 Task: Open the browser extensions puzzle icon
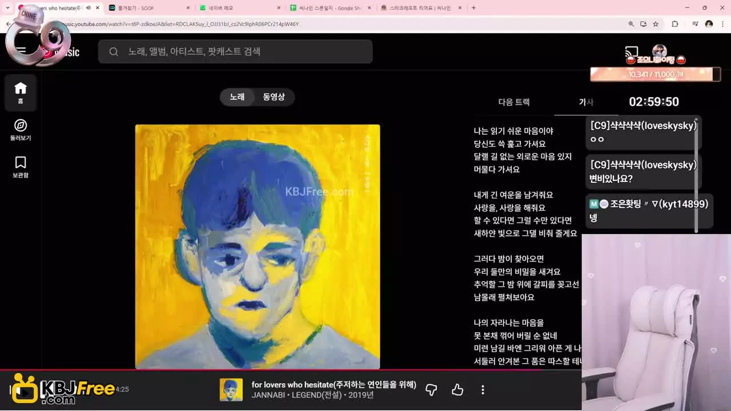(x=675, y=24)
